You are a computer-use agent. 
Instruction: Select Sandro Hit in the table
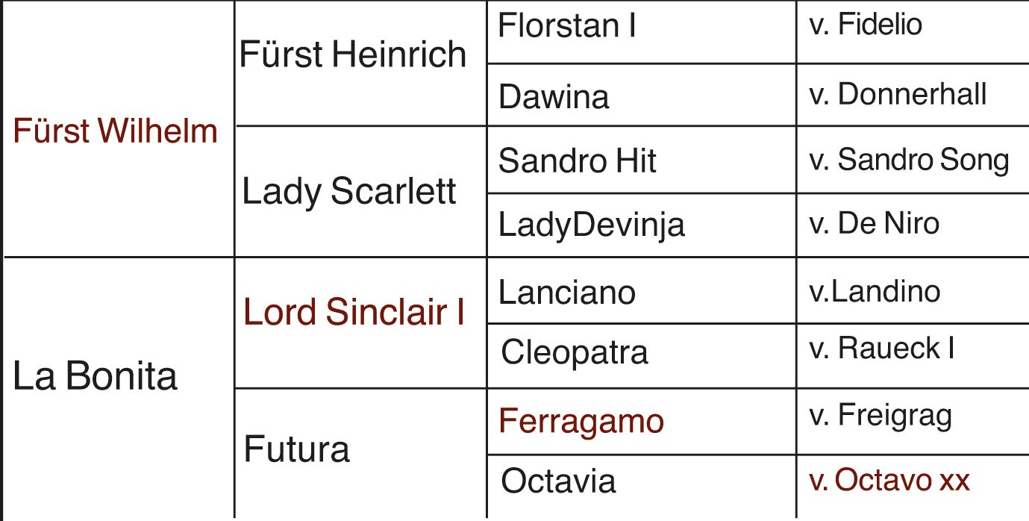point(577,161)
